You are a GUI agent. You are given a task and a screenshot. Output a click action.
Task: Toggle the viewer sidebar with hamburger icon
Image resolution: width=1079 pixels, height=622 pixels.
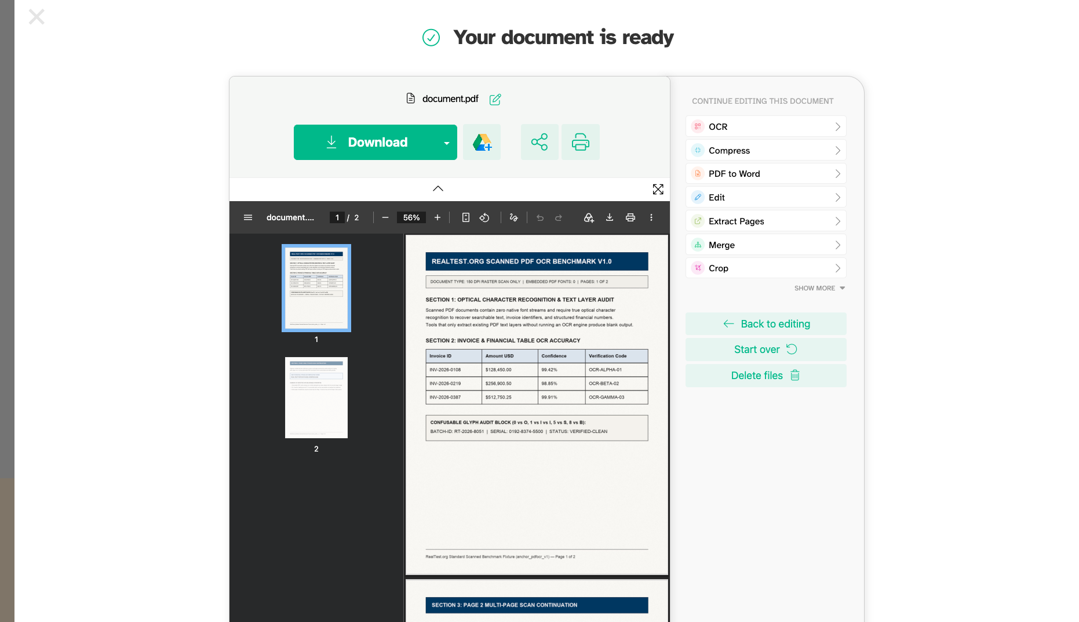248,217
